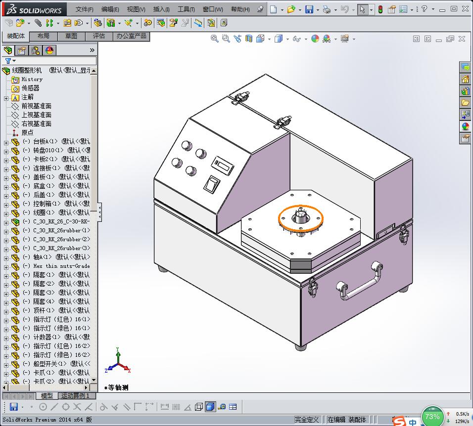
Task: Open the FeatureManager design tree tab
Action: click(8, 50)
